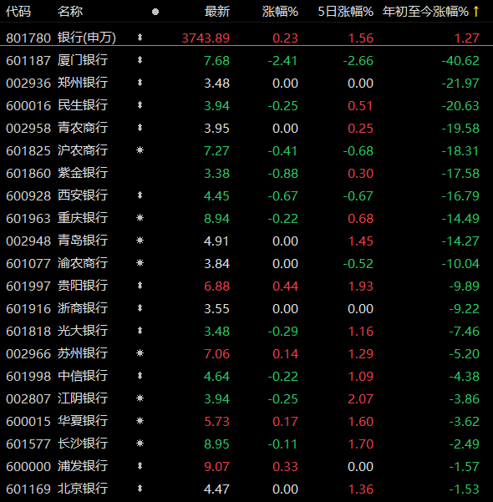Click the star icon in 重庆银行 row
Image resolution: width=493 pixels, height=502 pixels.
tap(140, 218)
